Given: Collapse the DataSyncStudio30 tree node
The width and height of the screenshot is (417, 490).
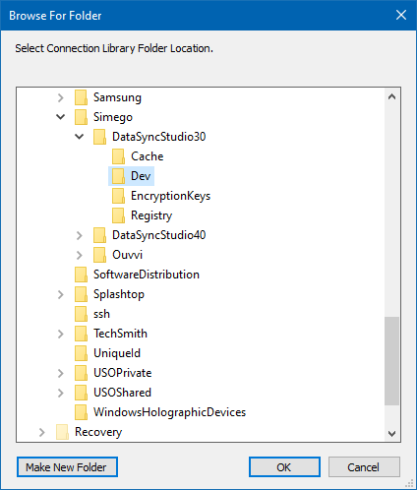Looking at the screenshot, I should [x=80, y=137].
